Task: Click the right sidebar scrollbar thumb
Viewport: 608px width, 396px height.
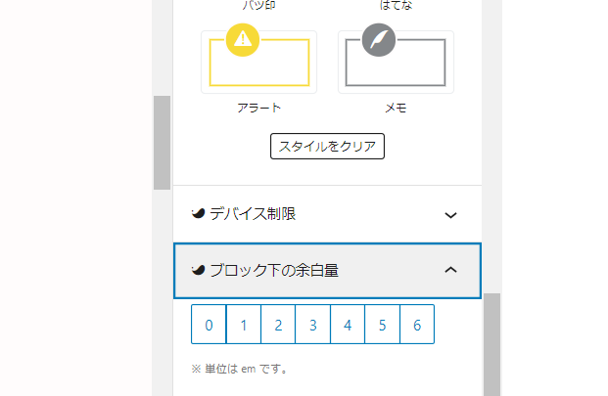Action: click(492, 344)
